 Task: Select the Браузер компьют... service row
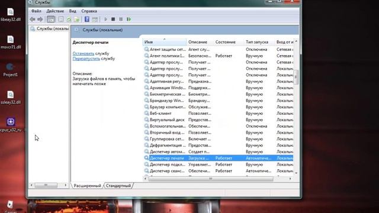click(218, 107)
